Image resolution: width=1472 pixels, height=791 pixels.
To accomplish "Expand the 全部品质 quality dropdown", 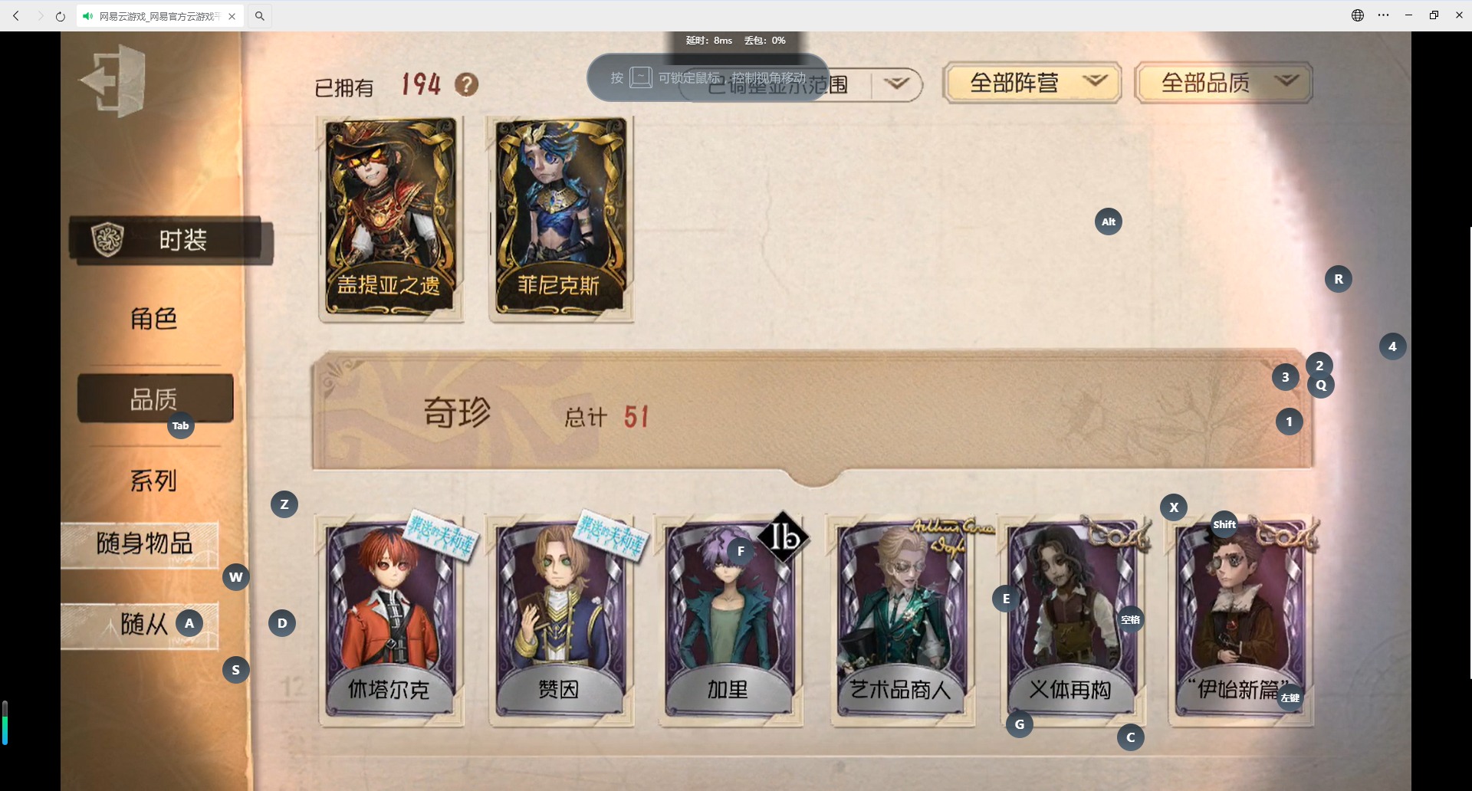I will coord(1224,83).
